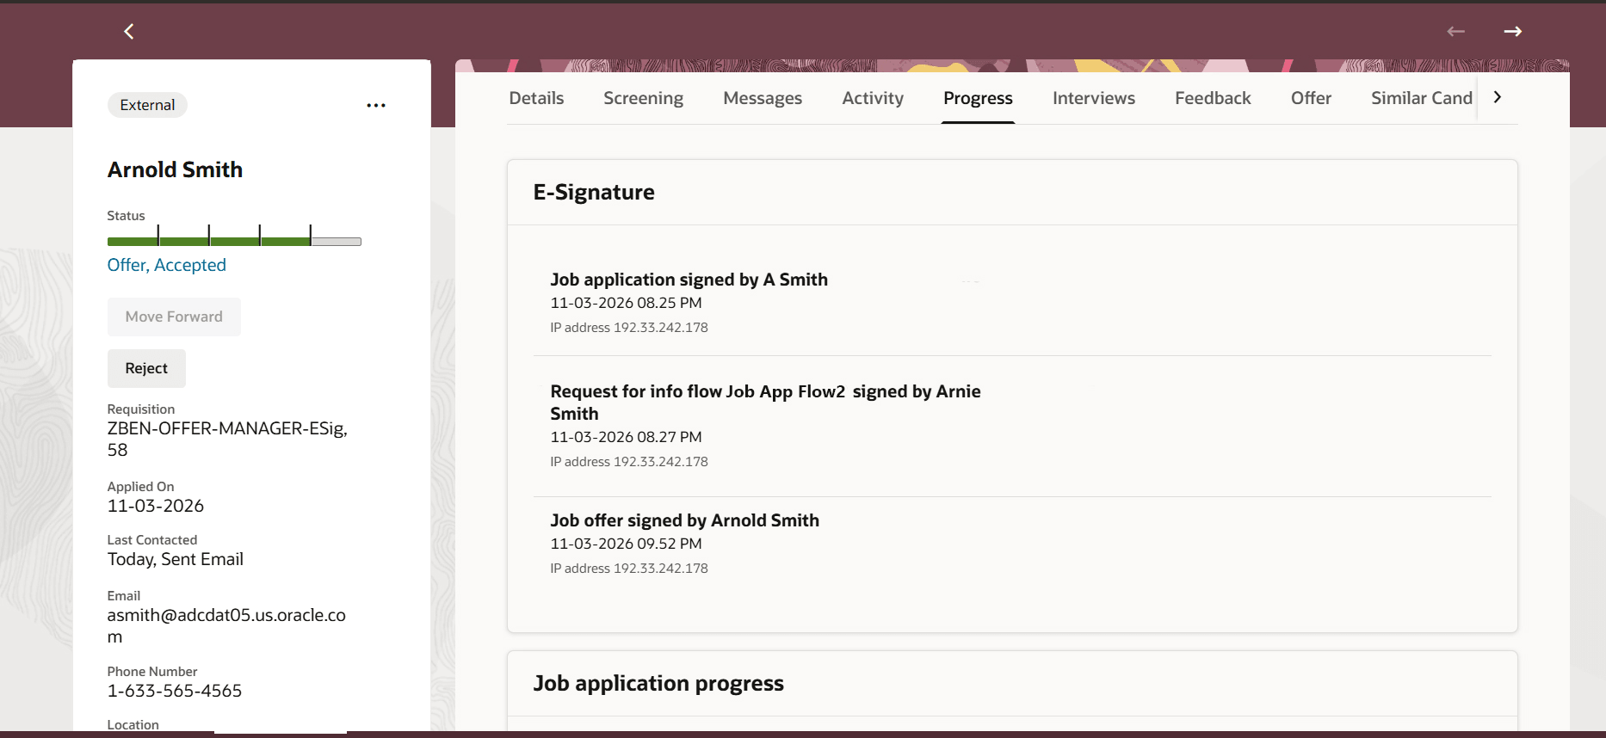The image size is (1606, 738).
Task: Open the Messages tab
Action: (x=763, y=98)
